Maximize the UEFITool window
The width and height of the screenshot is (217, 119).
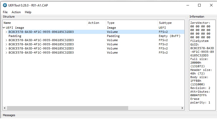[199, 5]
